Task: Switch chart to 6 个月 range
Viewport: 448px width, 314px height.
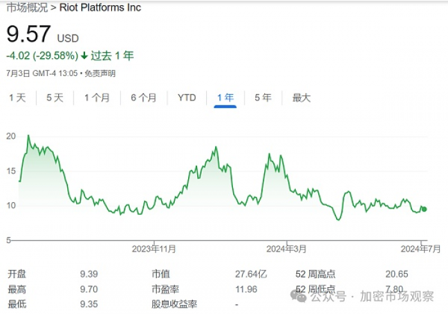Action: 143,98
